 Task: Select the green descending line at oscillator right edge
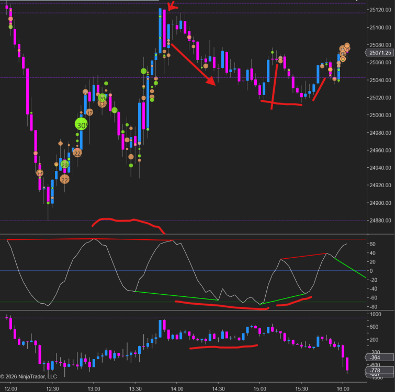351,268
